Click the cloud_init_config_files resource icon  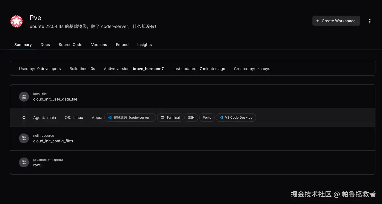click(x=24, y=138)
